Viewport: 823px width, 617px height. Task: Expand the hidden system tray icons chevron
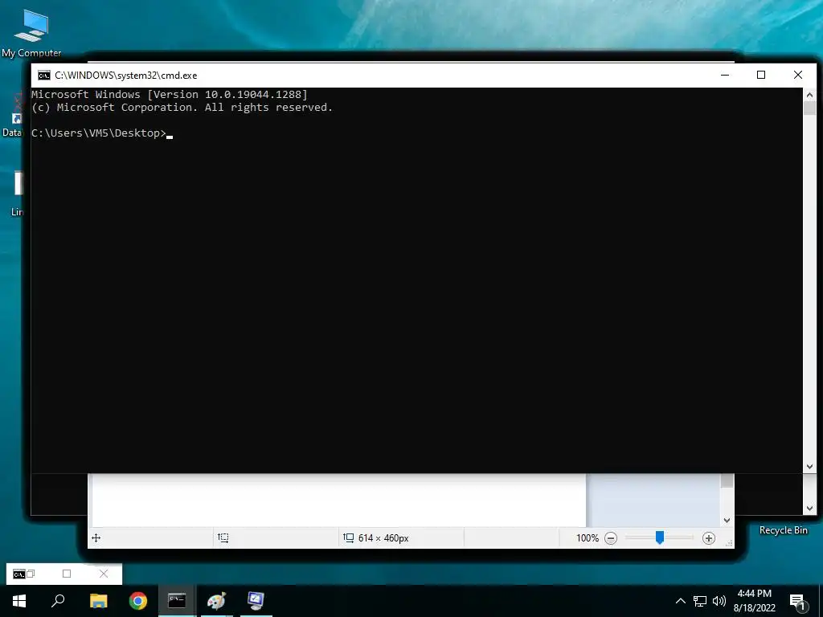point(680,601)
